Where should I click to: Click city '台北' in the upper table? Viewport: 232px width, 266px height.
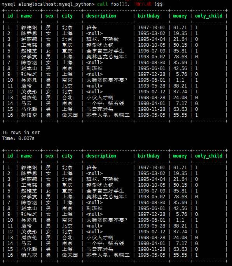(x=67, y=98)
